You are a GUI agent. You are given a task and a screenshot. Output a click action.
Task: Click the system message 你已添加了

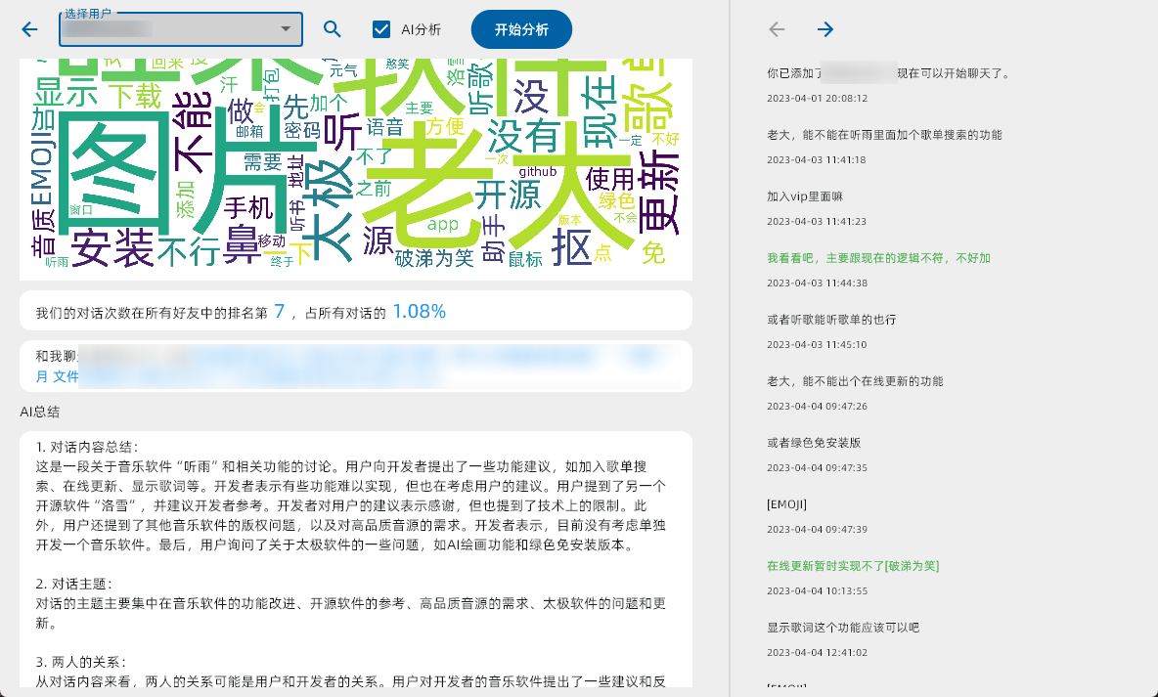tap(888, 73)
